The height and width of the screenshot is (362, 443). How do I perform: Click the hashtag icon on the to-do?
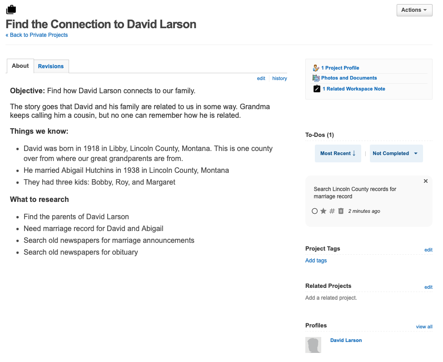[x=332, y=211]
